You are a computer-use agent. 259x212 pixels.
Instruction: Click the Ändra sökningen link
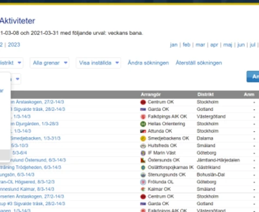click(x=148, y=63)
